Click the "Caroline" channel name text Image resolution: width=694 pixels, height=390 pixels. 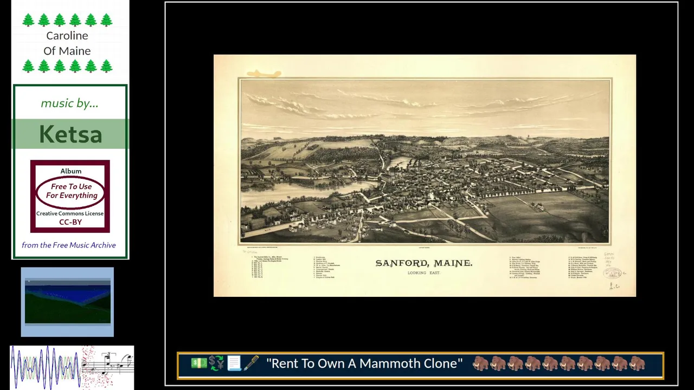[x=67, y=36]
